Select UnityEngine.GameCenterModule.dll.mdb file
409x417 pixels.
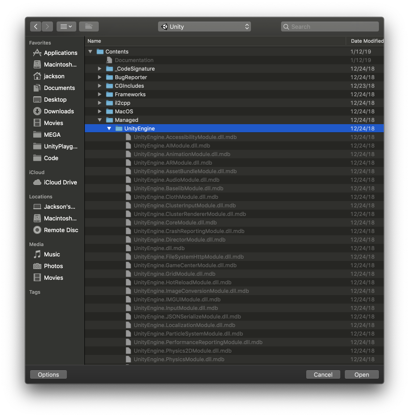coord(234,265)
